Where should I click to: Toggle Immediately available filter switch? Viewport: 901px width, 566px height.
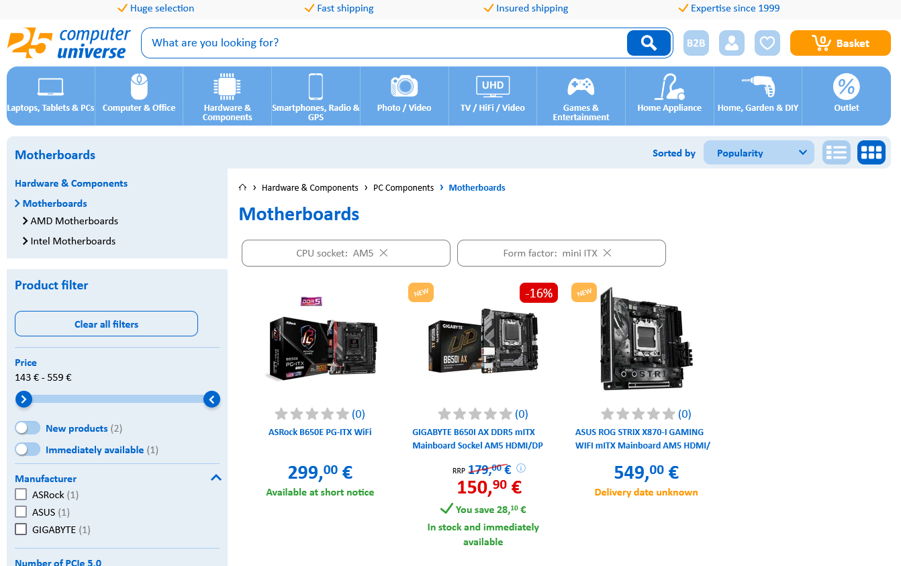(28, 450)
